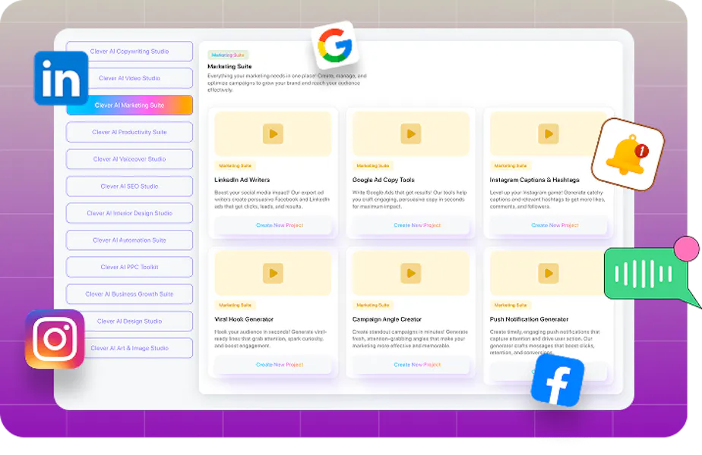
Task: Create new project for LinkedIn Ad Writers
Action: point(273,225)
